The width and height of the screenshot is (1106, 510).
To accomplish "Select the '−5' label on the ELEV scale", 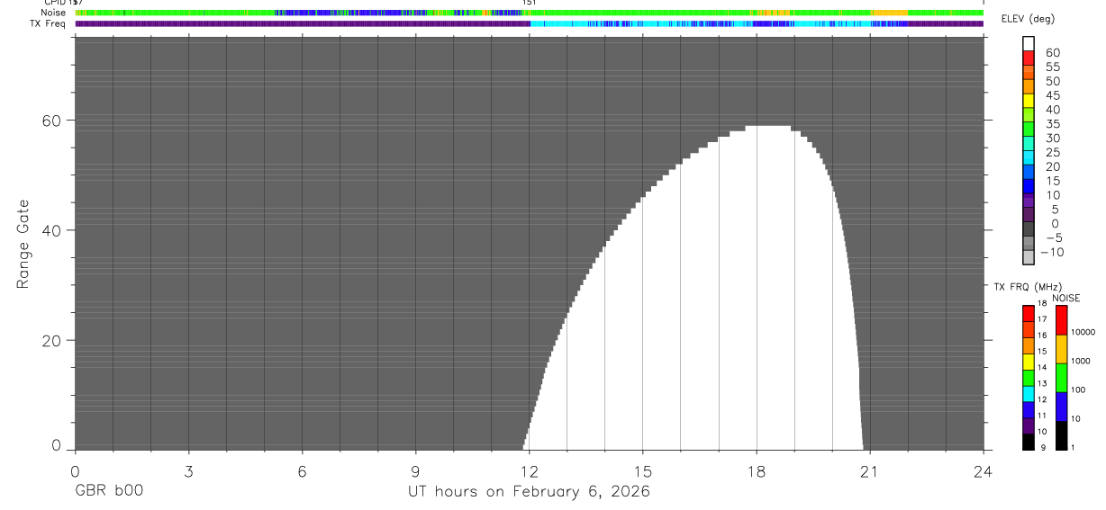I will click(1053, 238).
